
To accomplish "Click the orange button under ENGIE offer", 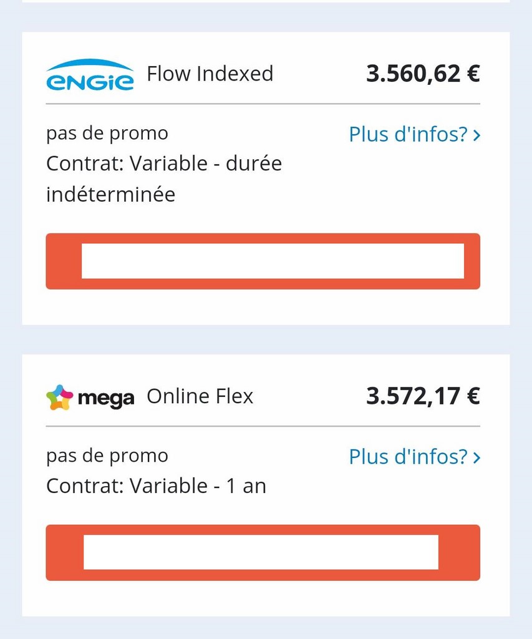I will click(x=263, y=261).
